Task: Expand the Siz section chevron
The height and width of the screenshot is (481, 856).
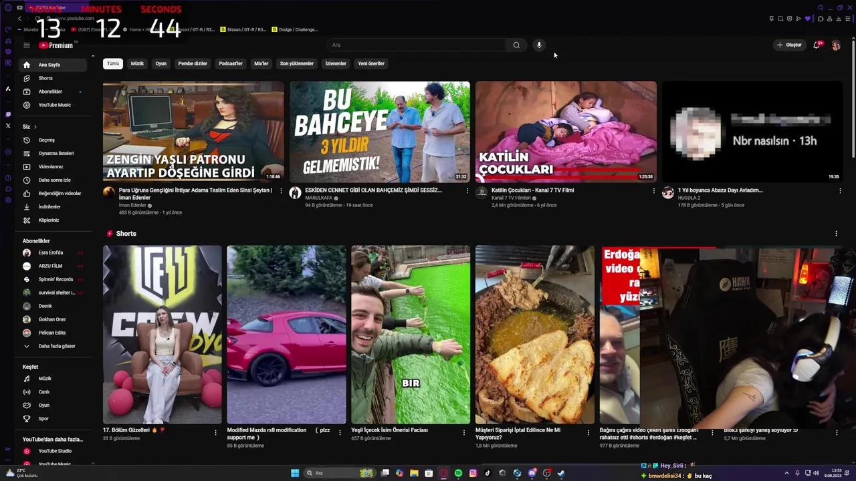Action: coord(35,126)
